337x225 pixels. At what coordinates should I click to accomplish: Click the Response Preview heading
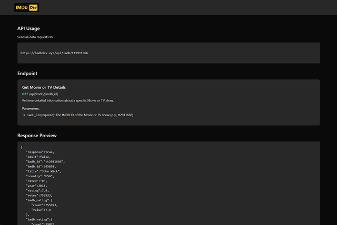pos(37,136)
